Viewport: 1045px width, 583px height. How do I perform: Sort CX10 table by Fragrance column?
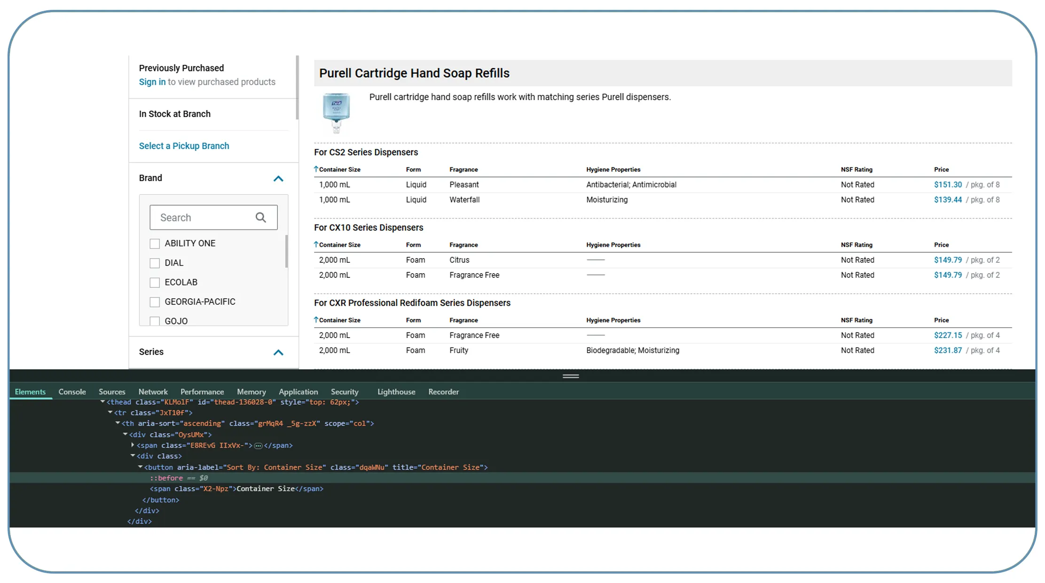click(x=464, y=244)
